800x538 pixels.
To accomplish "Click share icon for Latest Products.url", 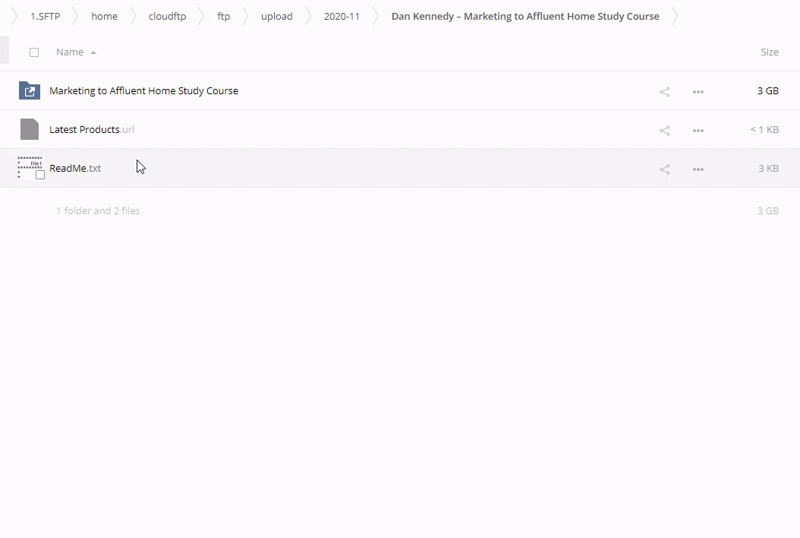I will (x=664, y=130).
